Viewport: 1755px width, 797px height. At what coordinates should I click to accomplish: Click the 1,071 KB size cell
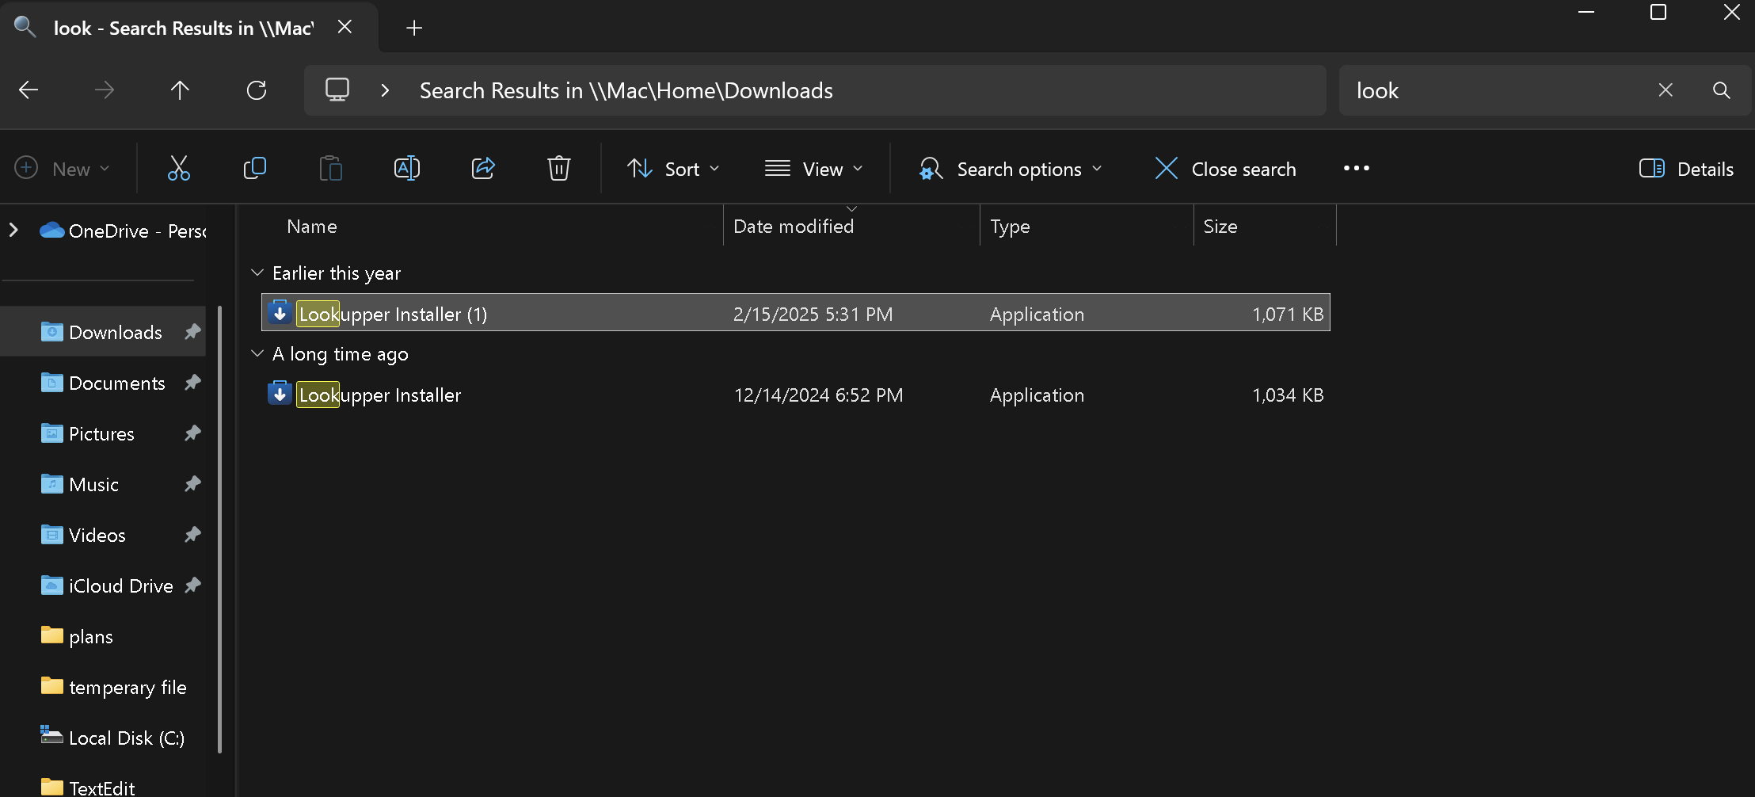tap(1288, 314)
